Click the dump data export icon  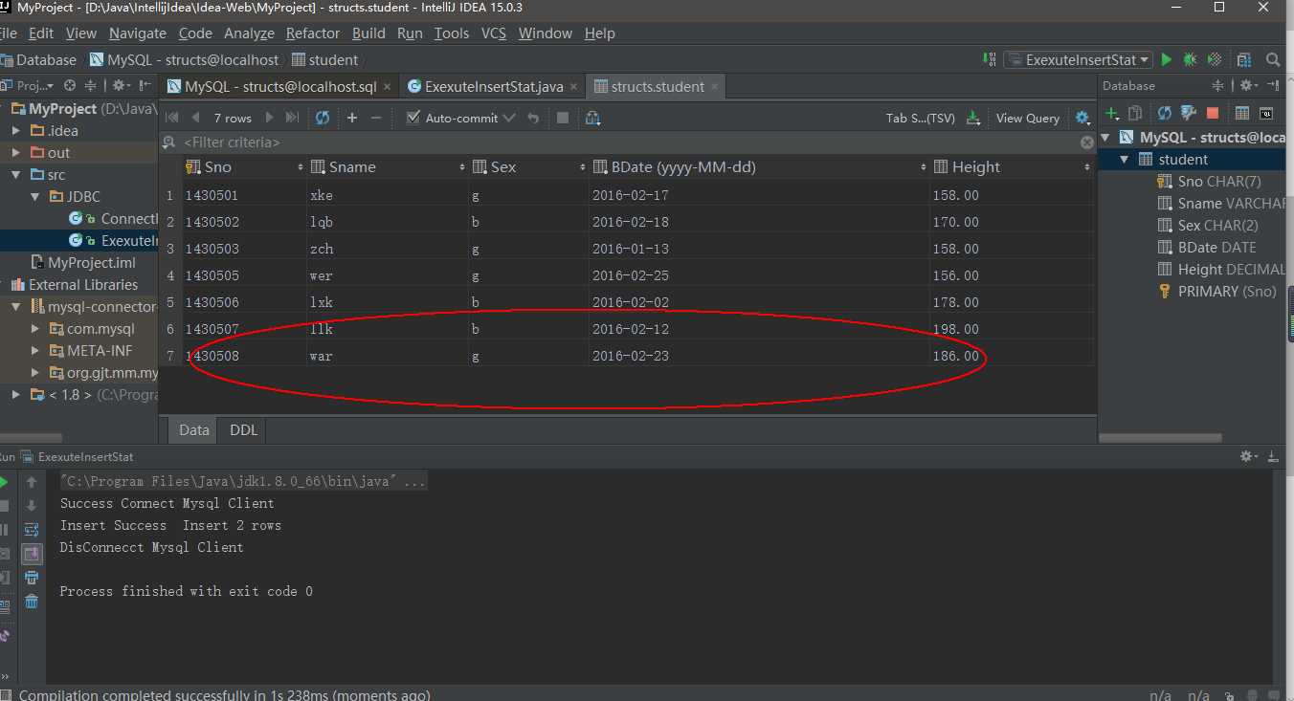click(x=973, y=118)
